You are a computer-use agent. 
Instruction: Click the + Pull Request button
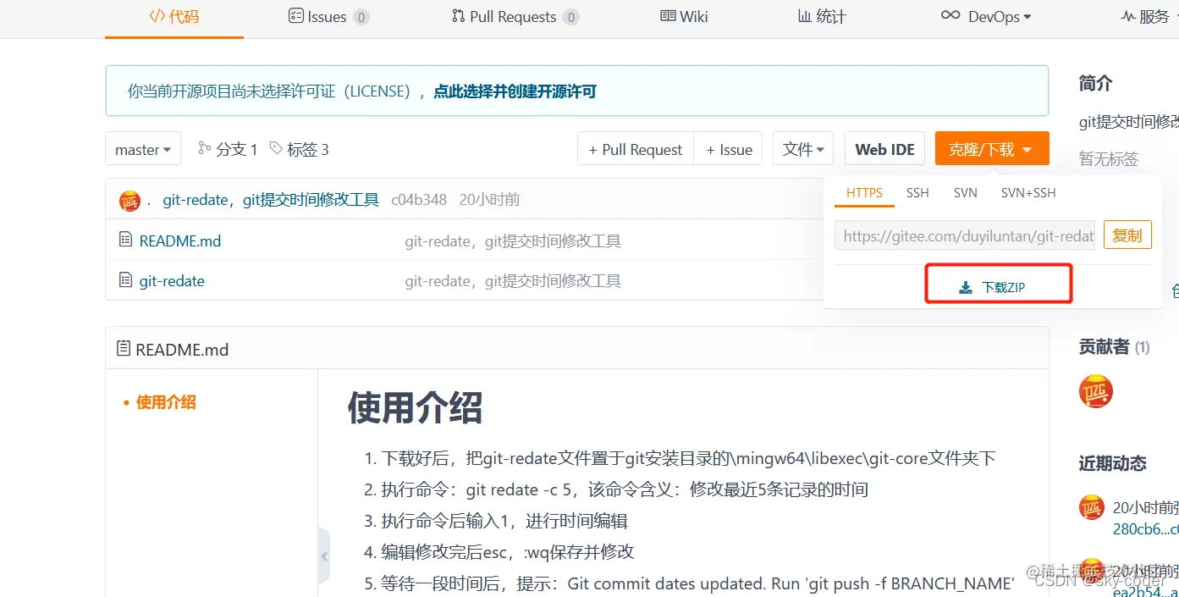[636, 149]
